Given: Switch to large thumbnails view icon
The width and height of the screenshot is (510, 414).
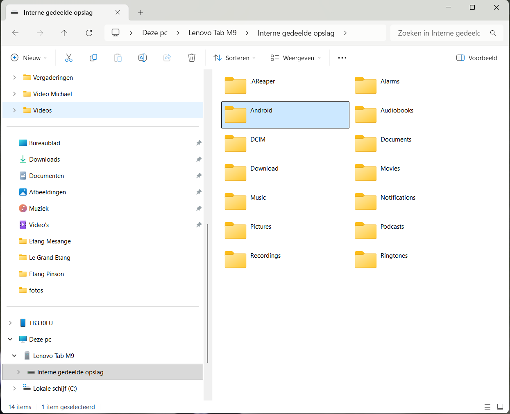Looking at the screenshot, I should click(500, 407).
